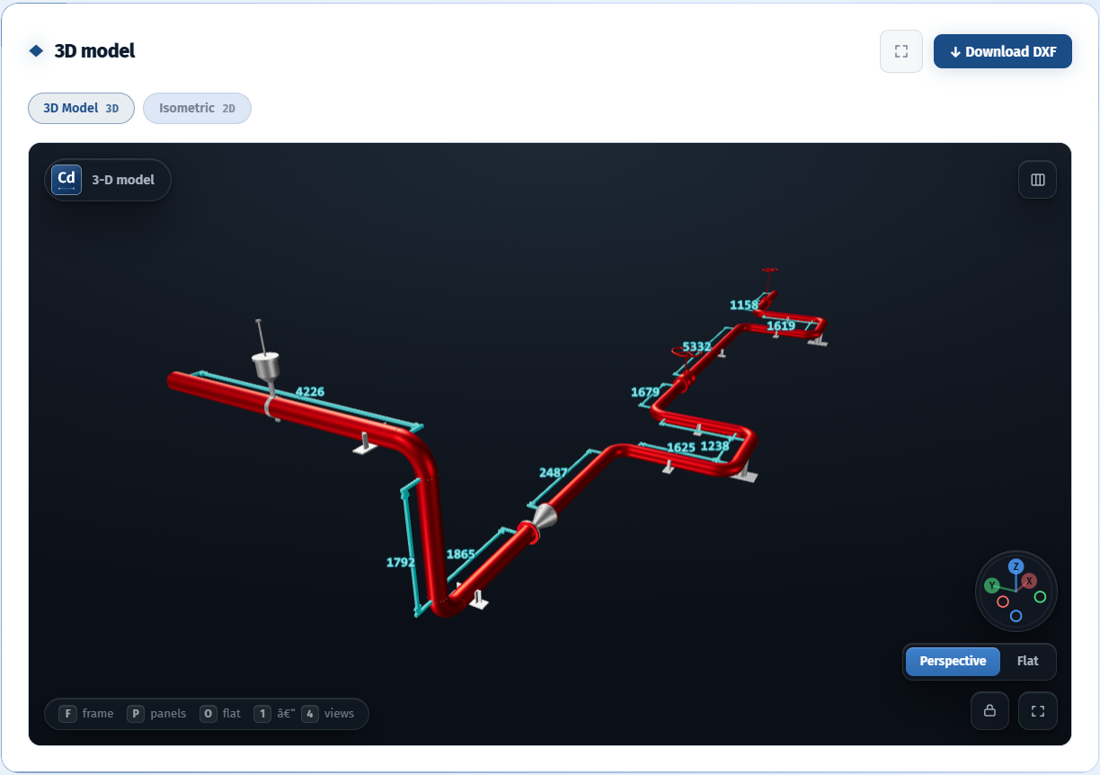Viewport: 1100px width, 775px height.
Task: Click the 1158 dimension label
Action: [x=744, y=305]
